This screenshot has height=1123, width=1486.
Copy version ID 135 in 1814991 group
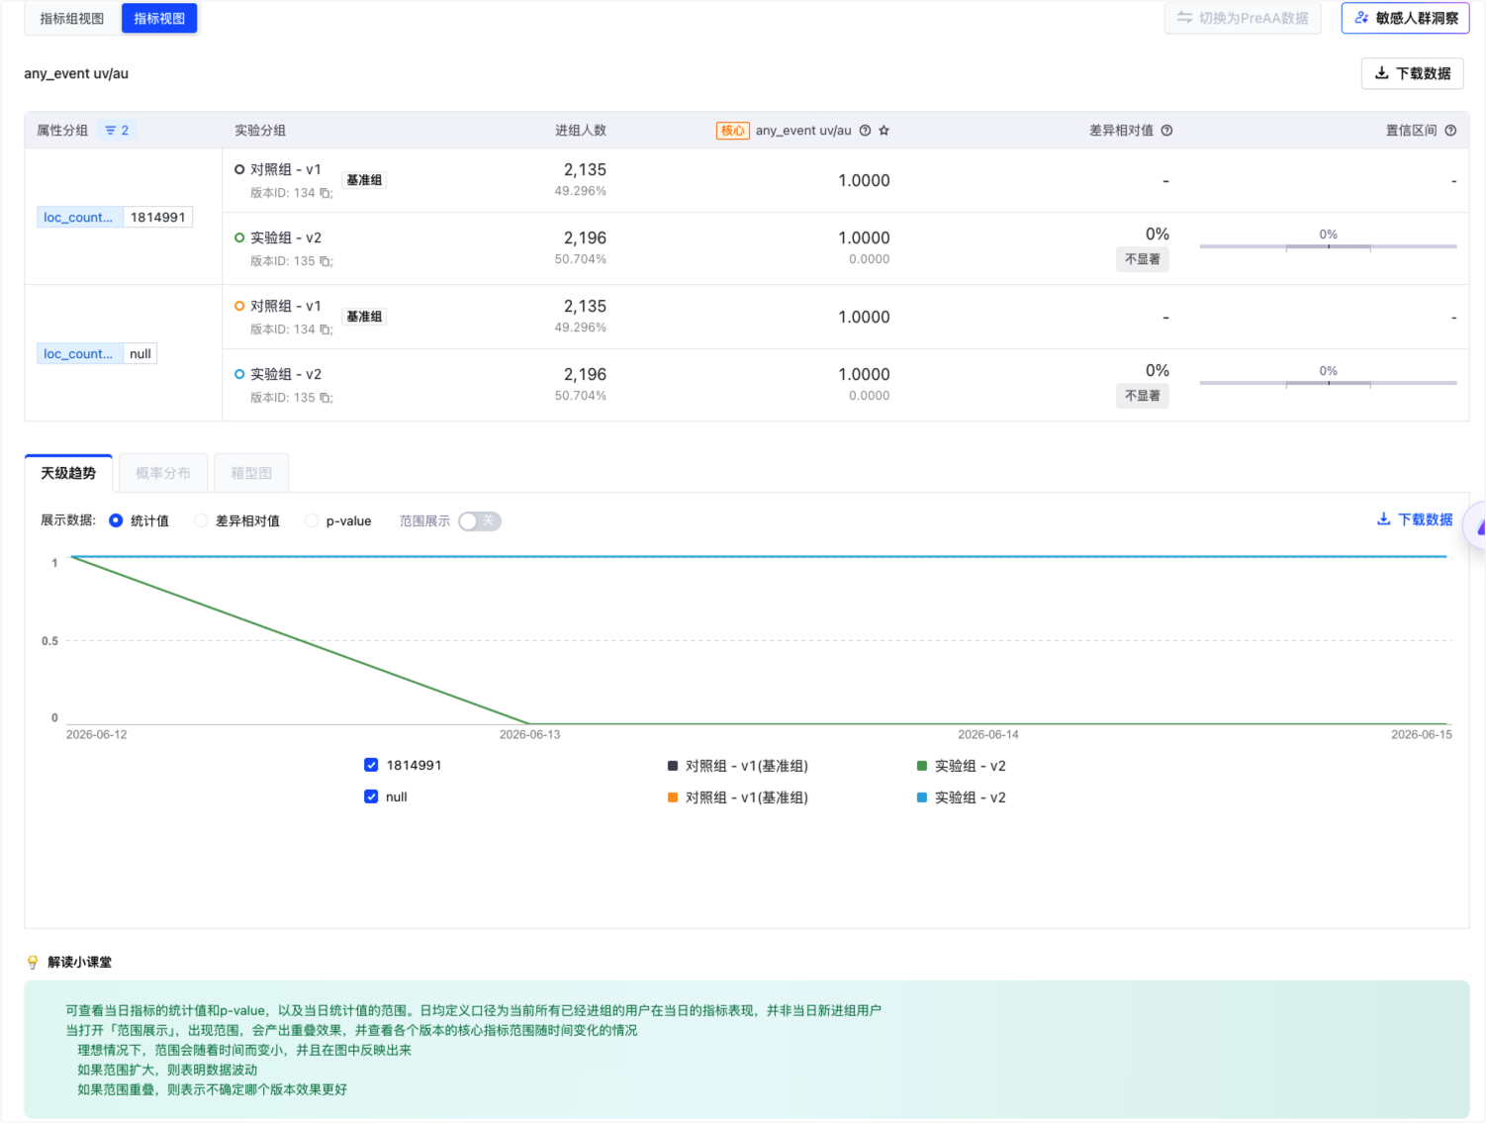(x=325, y=261)
